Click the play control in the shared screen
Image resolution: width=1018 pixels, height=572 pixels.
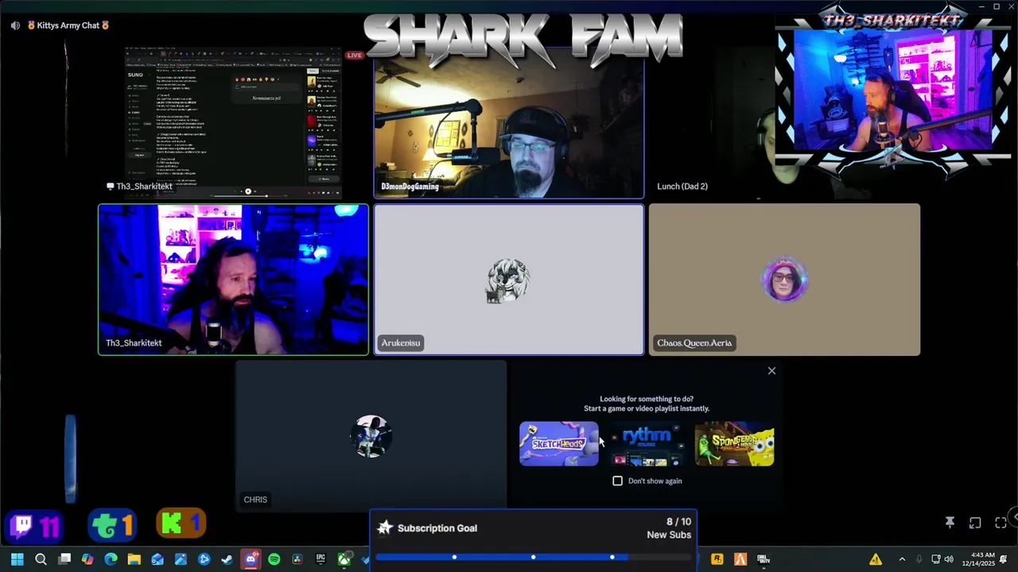tap(248, 191)
